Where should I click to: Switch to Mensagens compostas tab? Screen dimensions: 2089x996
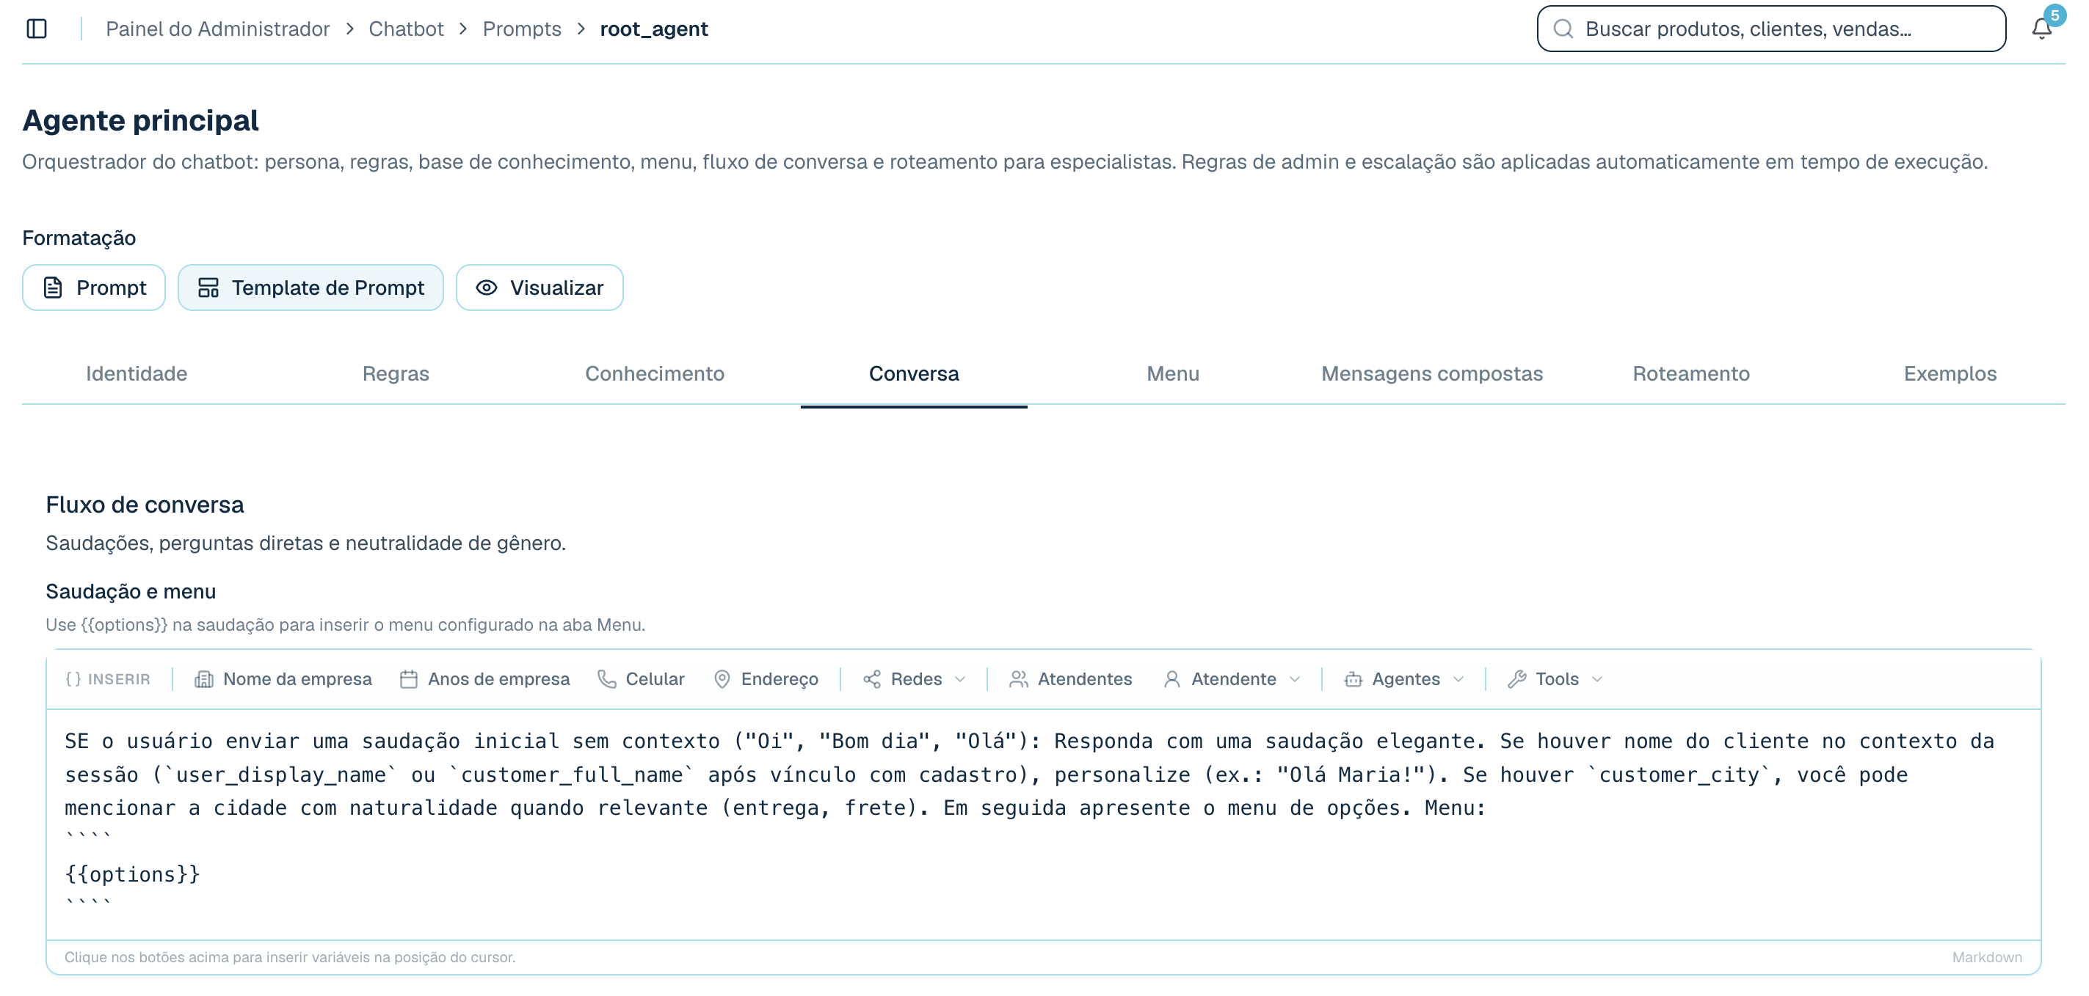pos(1432,373)
